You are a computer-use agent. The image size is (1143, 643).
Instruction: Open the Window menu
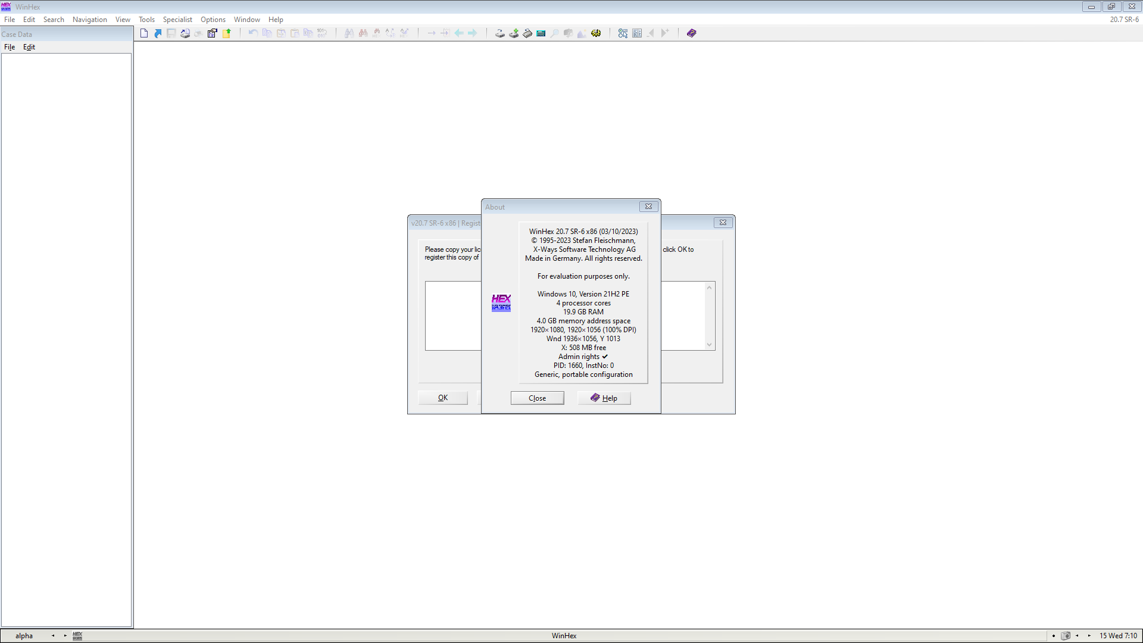point(247,20)
